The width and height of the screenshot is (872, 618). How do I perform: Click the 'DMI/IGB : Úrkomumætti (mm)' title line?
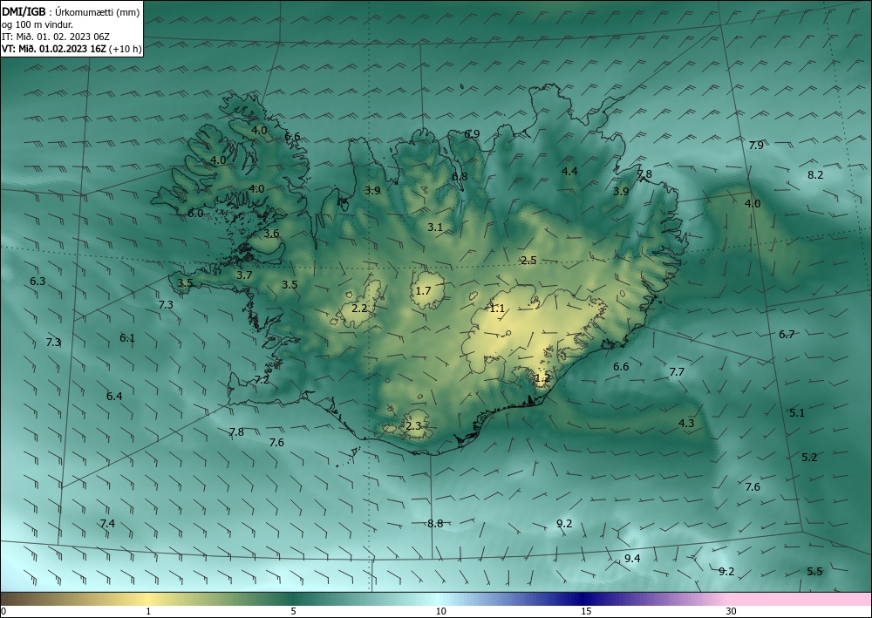(71, 11)
